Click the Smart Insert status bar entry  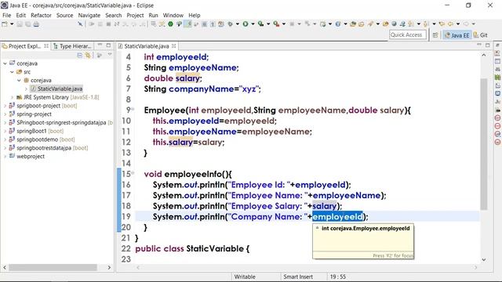click(298, 277)
